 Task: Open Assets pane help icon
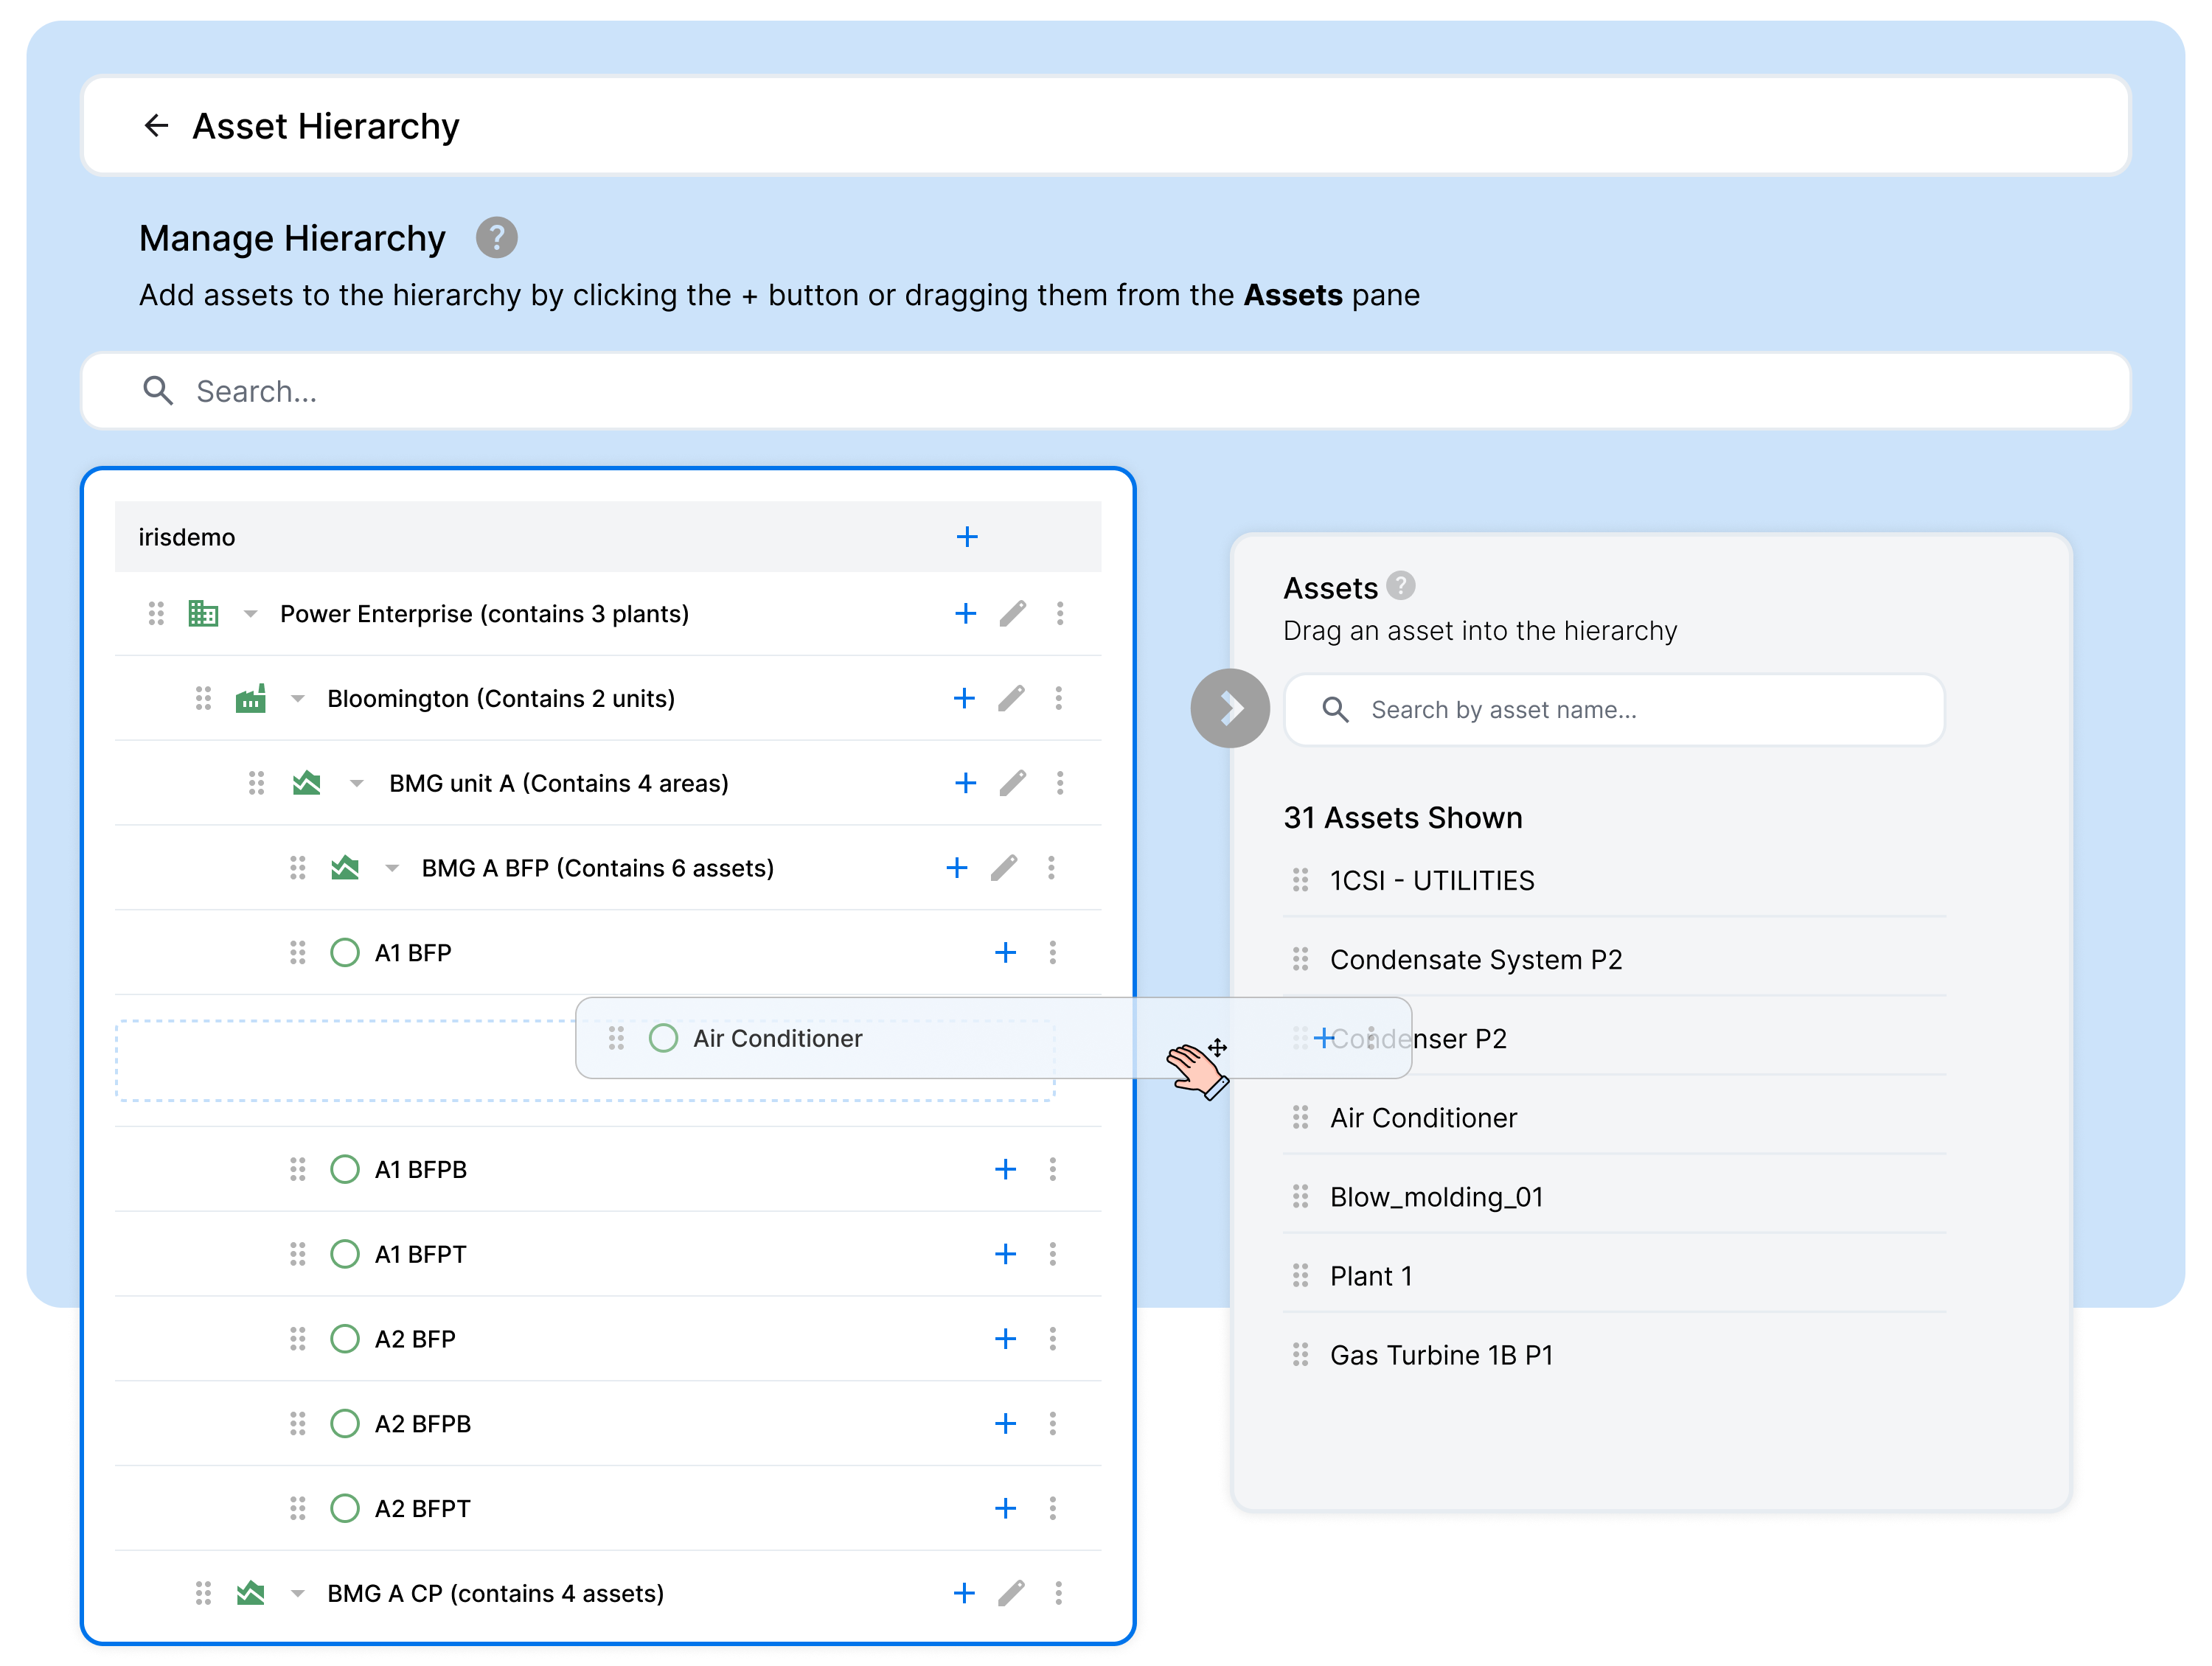point(1401,586)
